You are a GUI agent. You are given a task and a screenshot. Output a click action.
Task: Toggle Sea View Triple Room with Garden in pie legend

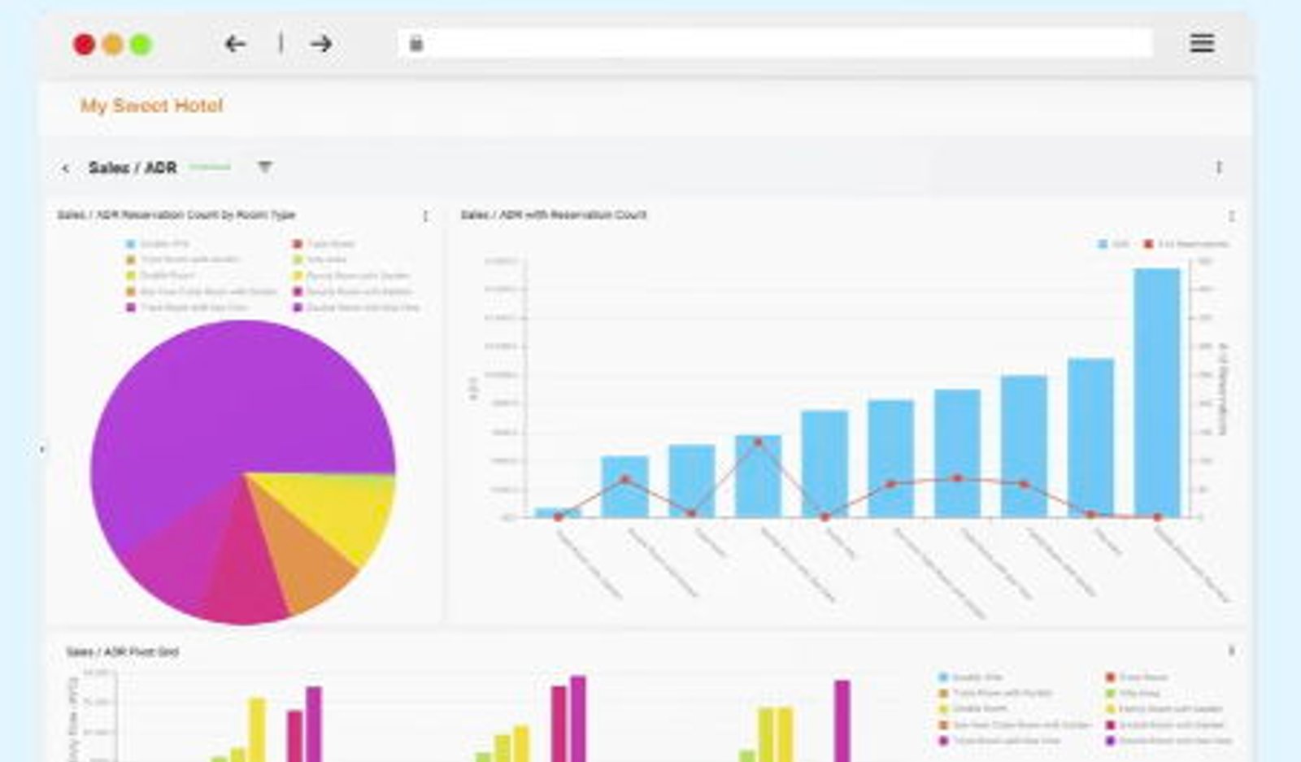[201, 291]
